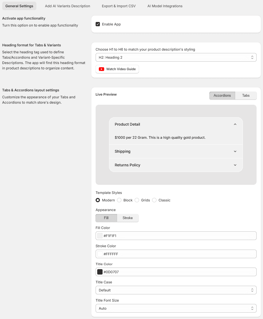
Task: Click the Live Preview heading
Action: (106, 94)
